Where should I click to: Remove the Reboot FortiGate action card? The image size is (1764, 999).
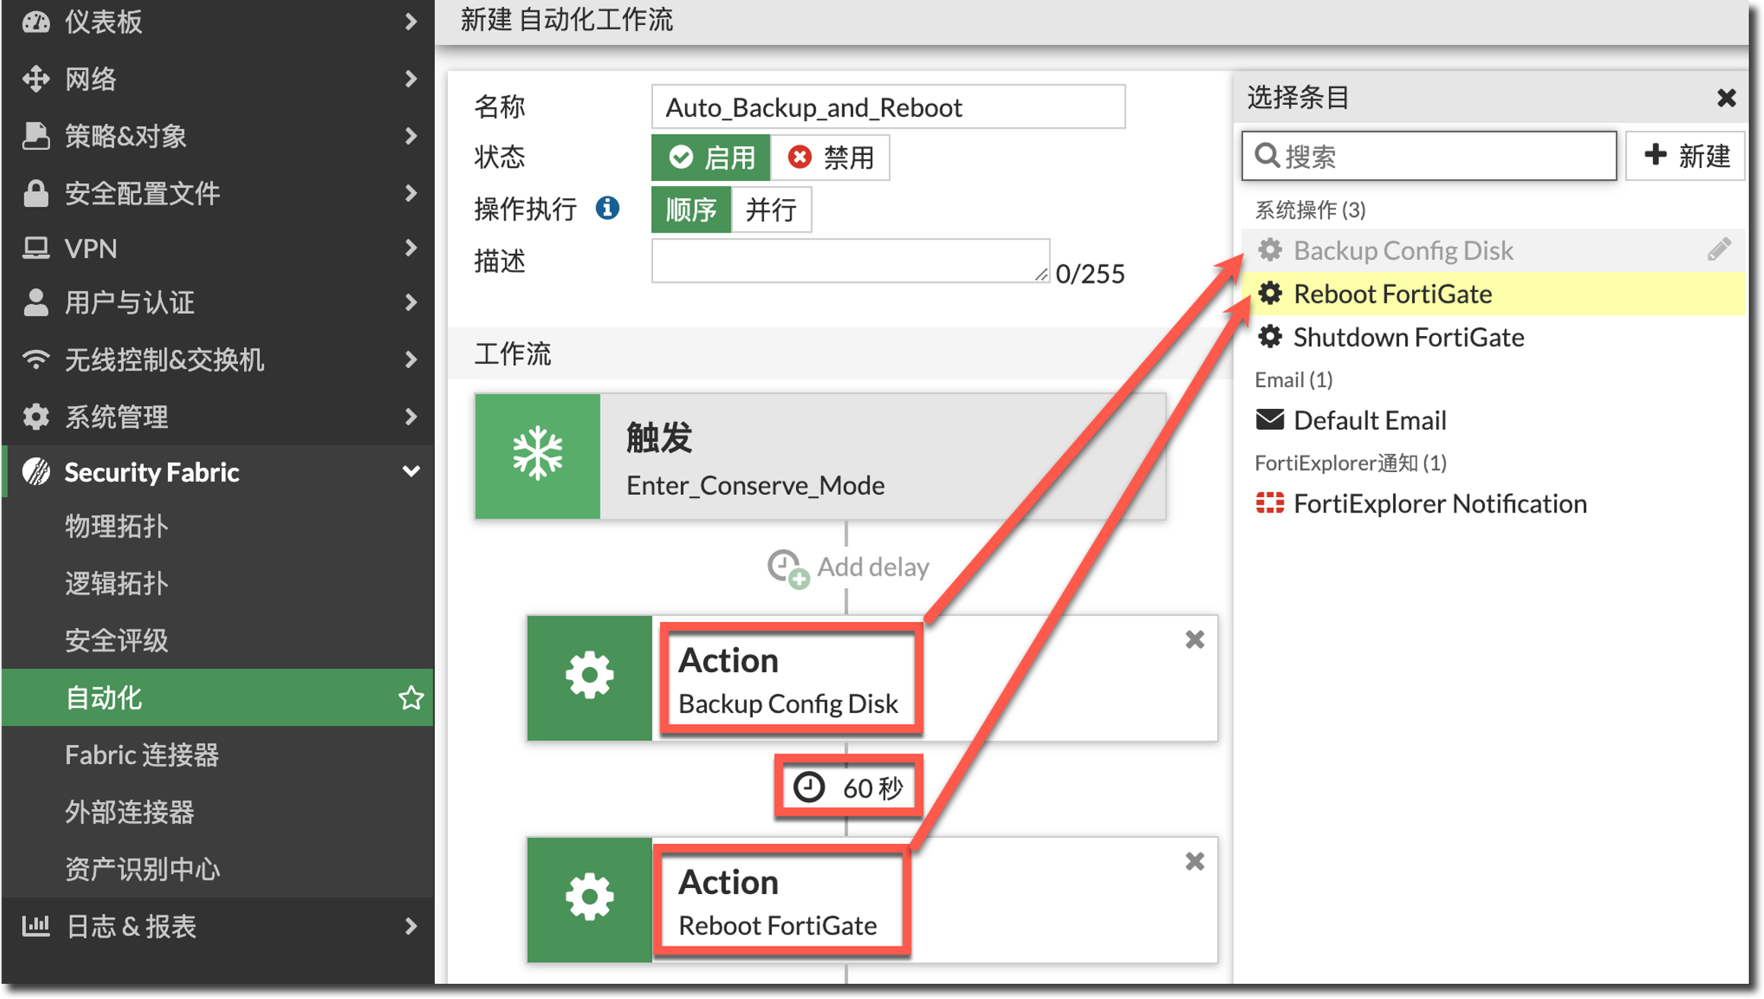1195,861
